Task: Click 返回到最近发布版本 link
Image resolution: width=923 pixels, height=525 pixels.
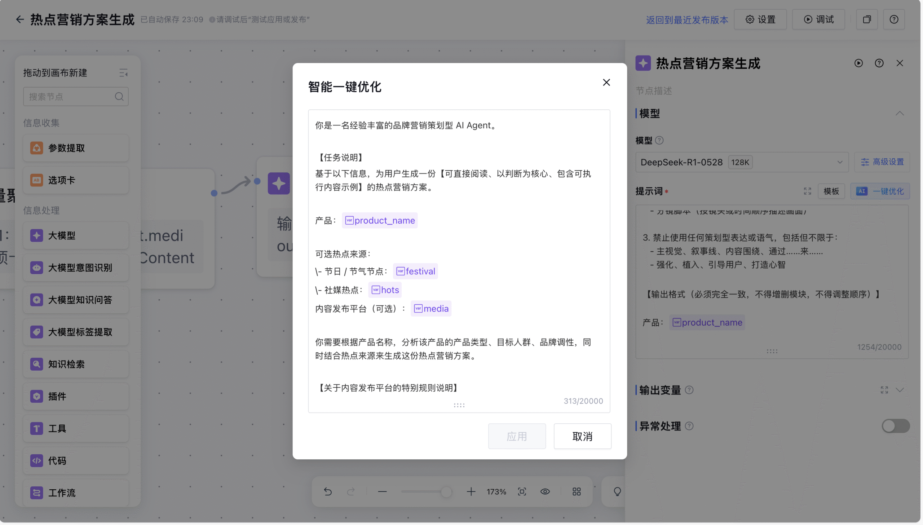Action: coord(686,19)
